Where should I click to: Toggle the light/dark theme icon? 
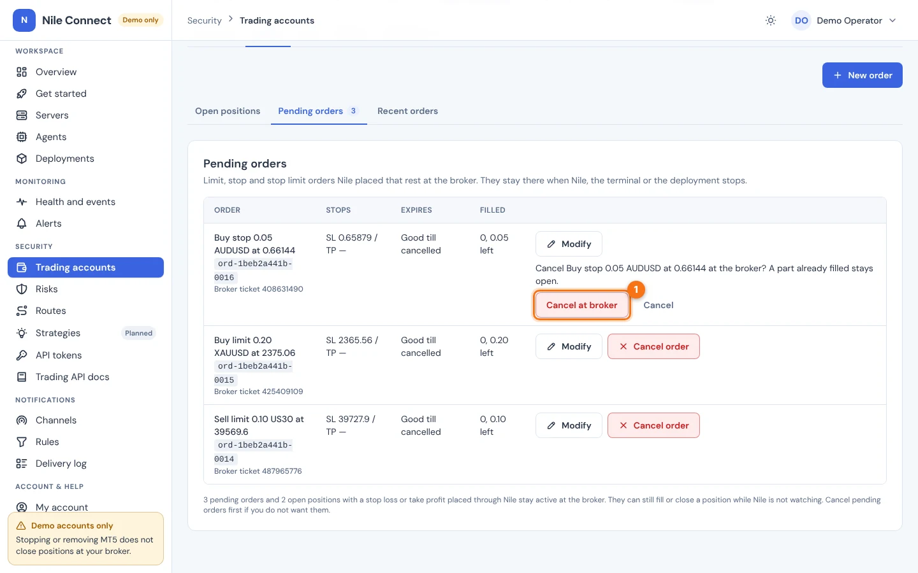(x=771, y=20)
